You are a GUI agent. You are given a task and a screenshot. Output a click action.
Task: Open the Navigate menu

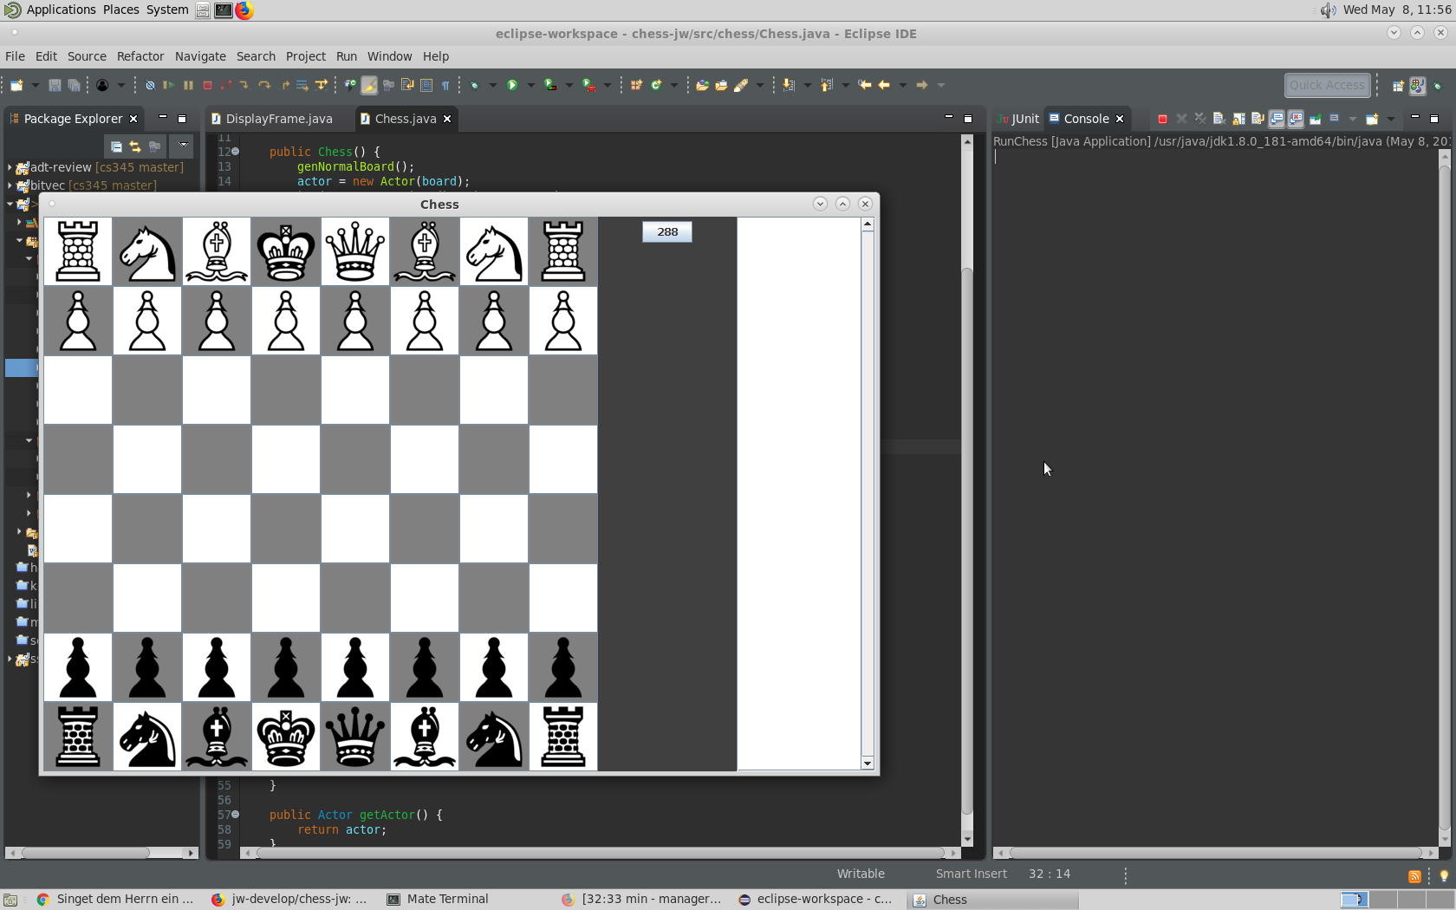tap(200, 56)
